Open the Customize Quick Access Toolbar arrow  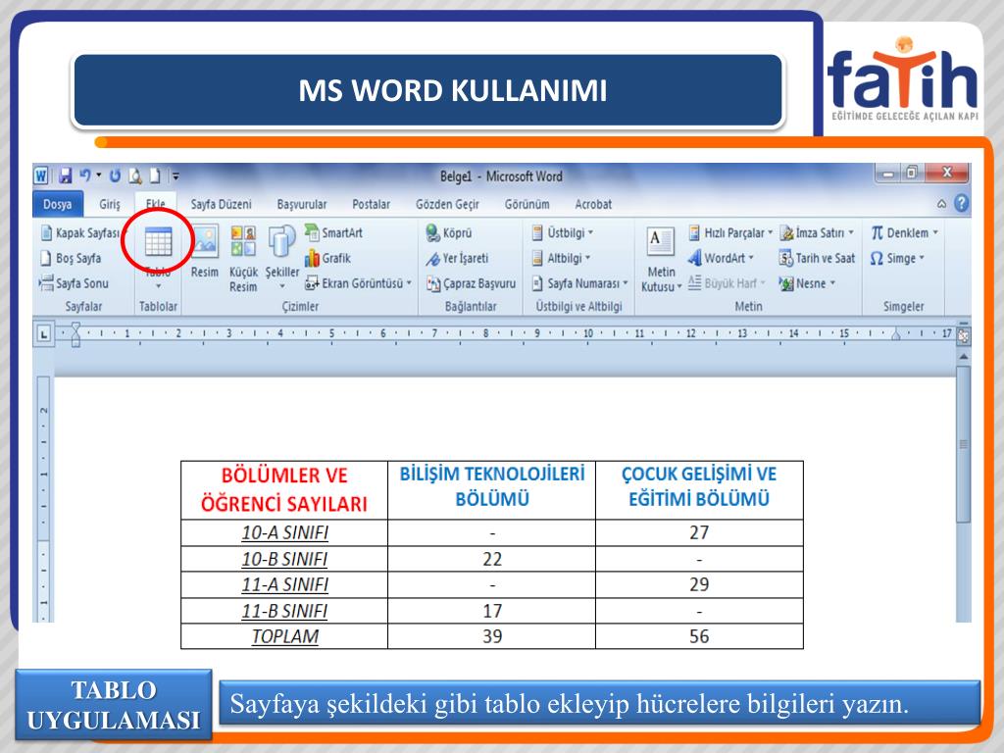point(176,176)
